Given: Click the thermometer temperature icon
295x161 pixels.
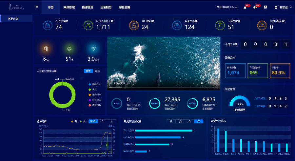Looking at the screenshot, I should click(x=46, y=49).
